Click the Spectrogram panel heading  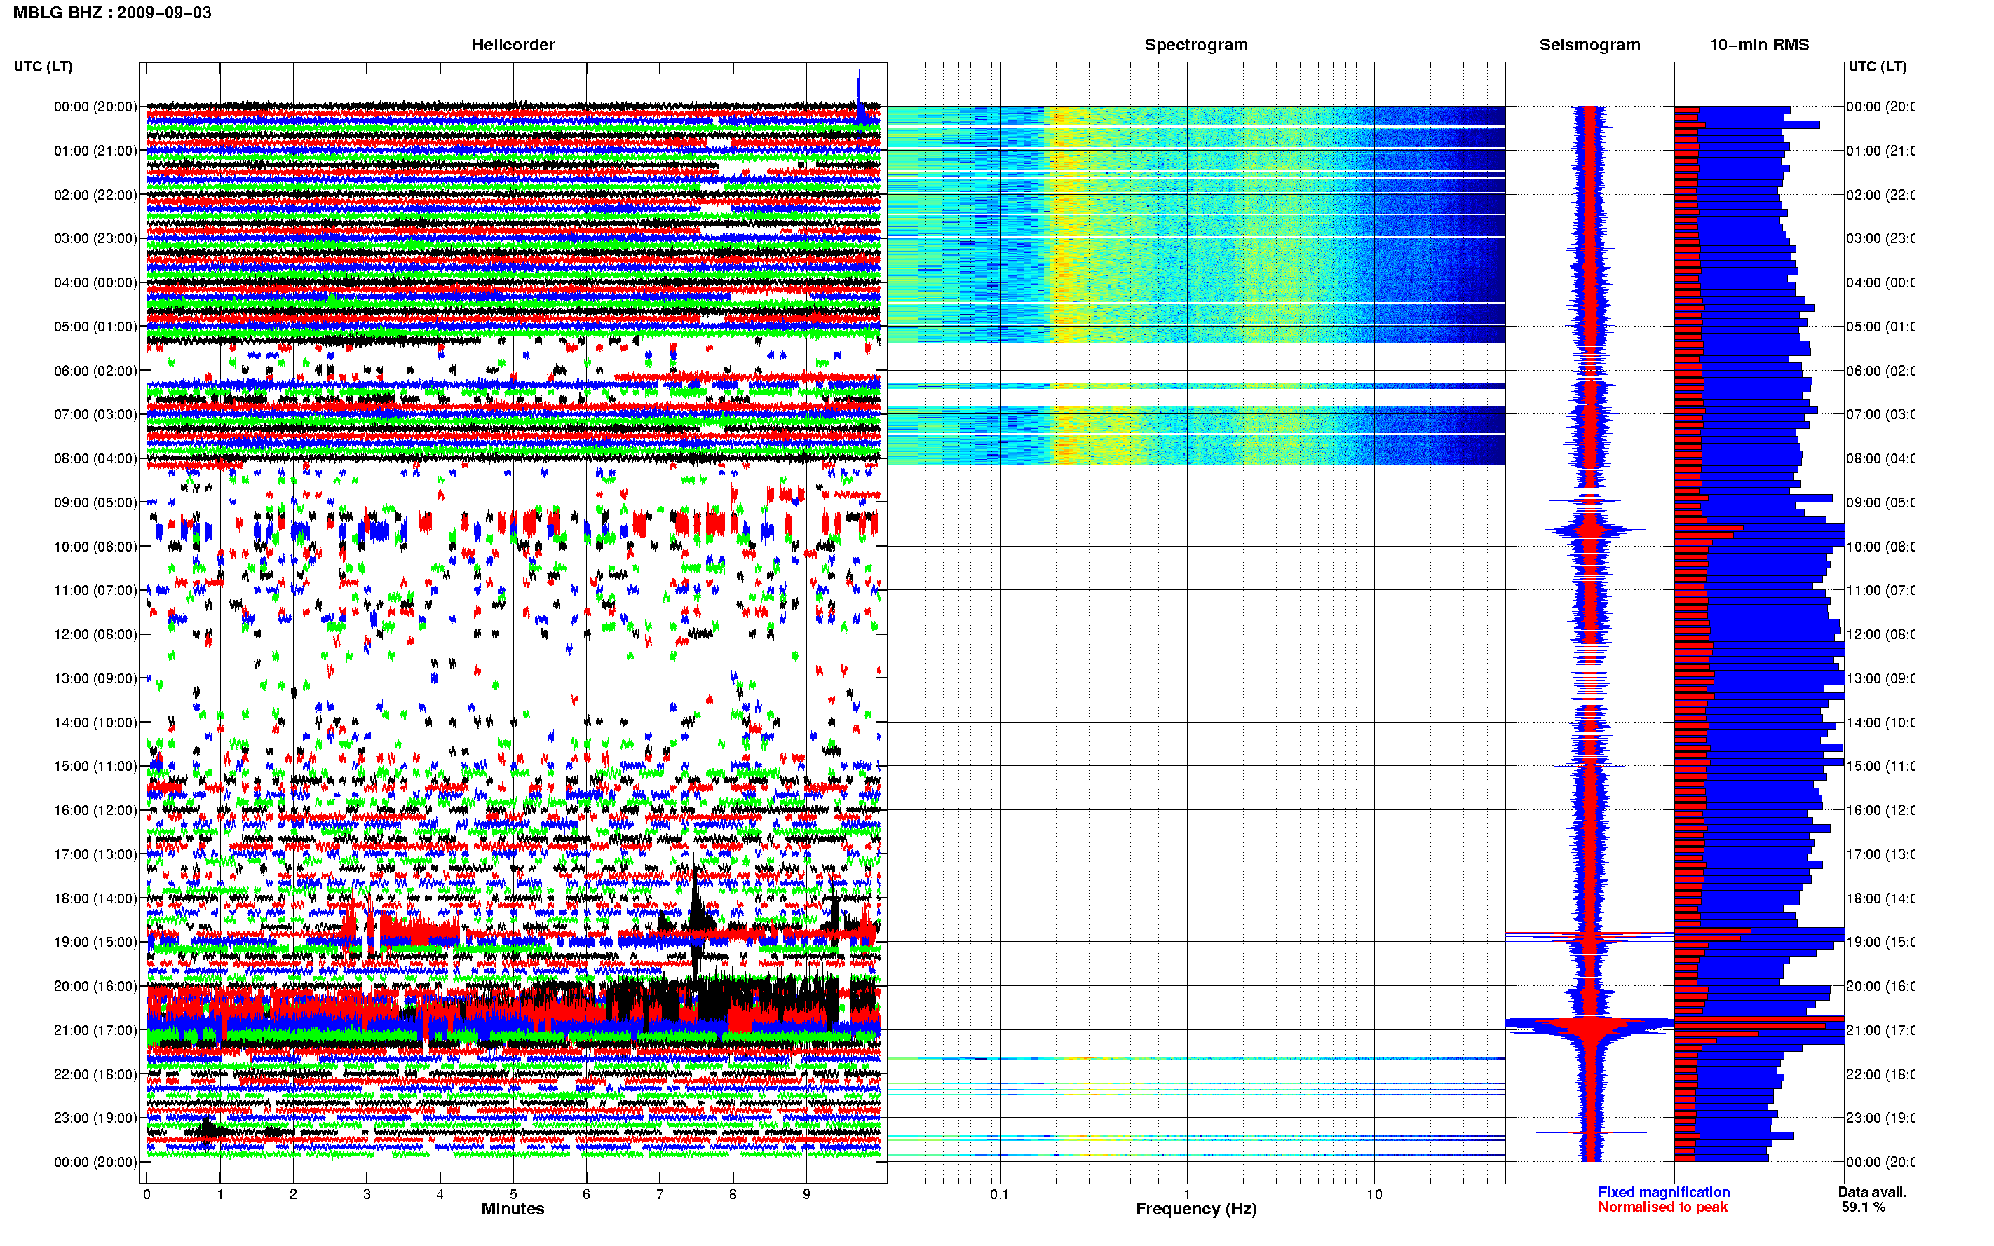tap(1195, 45)
